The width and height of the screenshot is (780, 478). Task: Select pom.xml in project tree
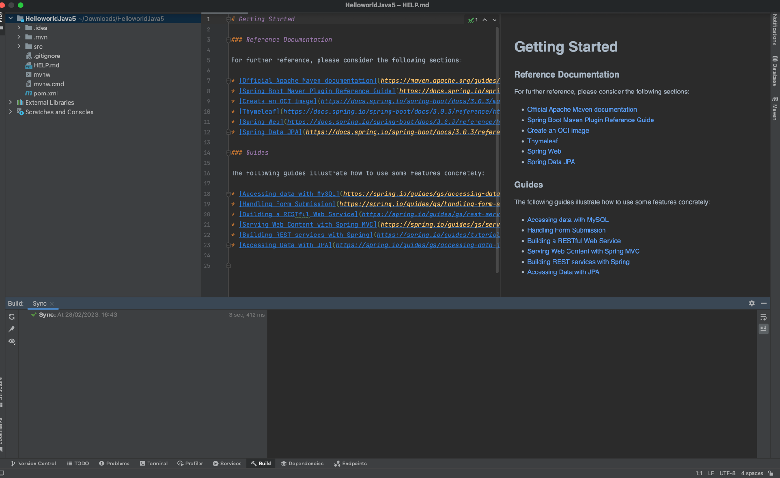[x=41, y=93]
